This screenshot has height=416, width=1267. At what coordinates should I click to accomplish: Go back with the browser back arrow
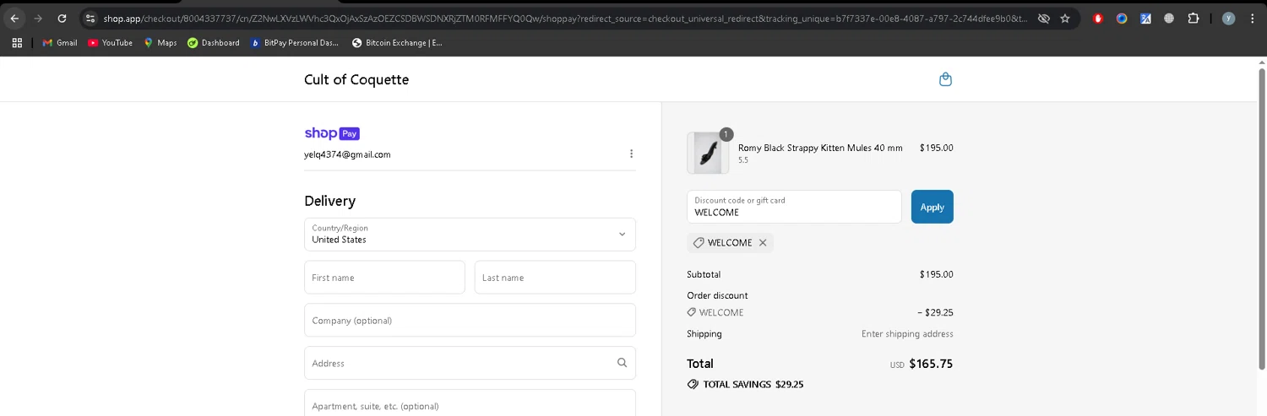click(x=14, y=18)
